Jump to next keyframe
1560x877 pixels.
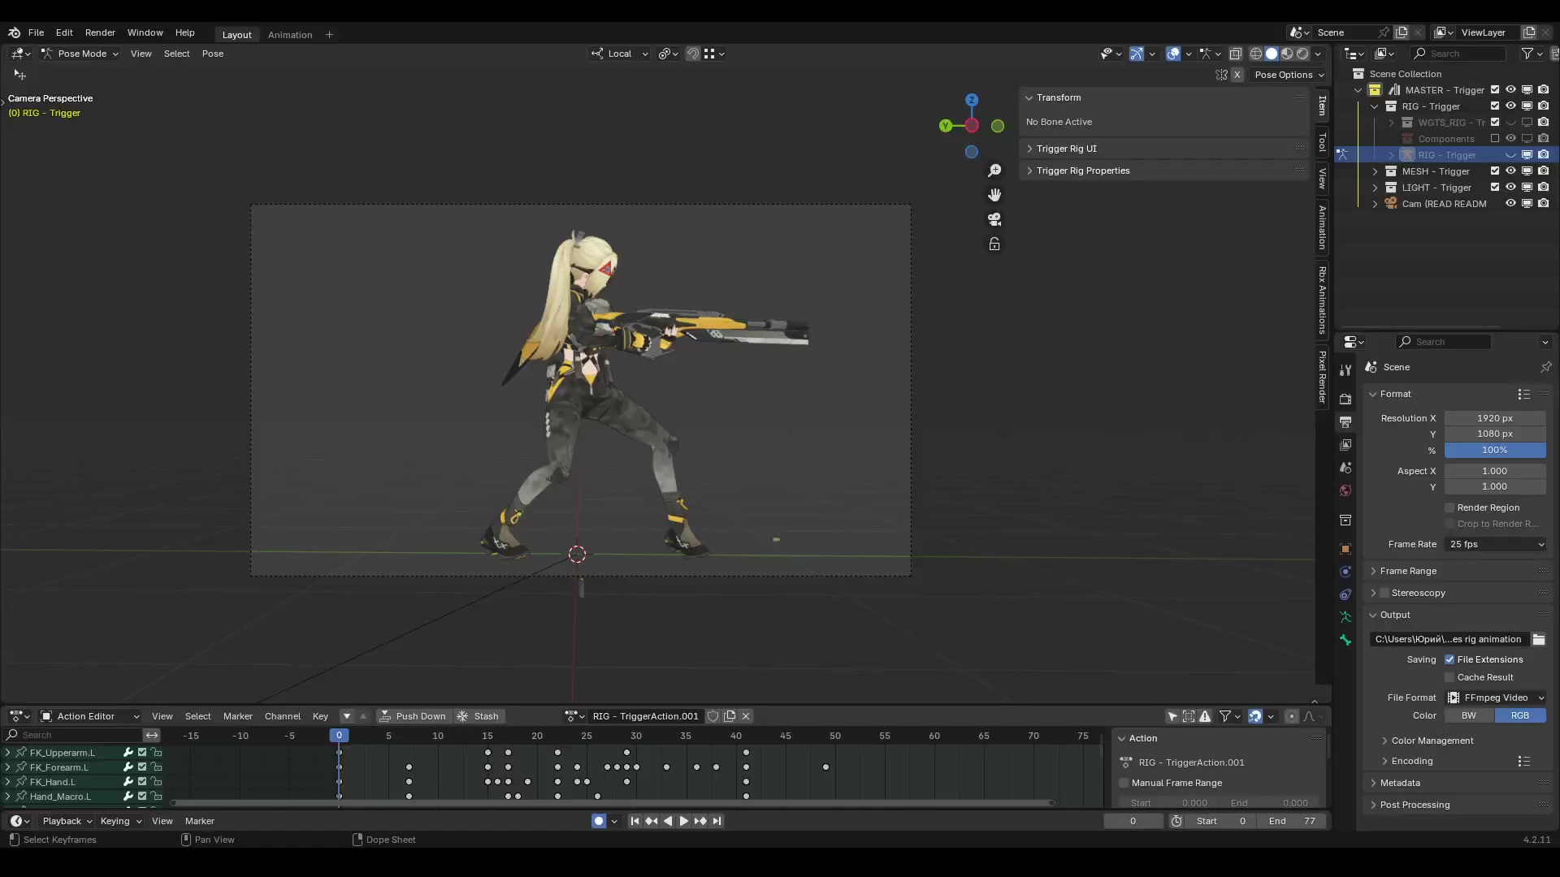(700, 821)
